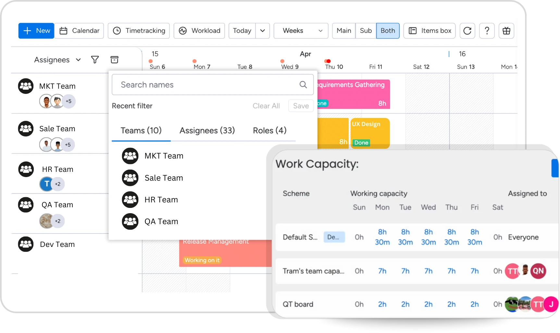The height and width of the screenshot is (333, 560).
Task: Open help using the question mark icon
Action: (487, 31)
